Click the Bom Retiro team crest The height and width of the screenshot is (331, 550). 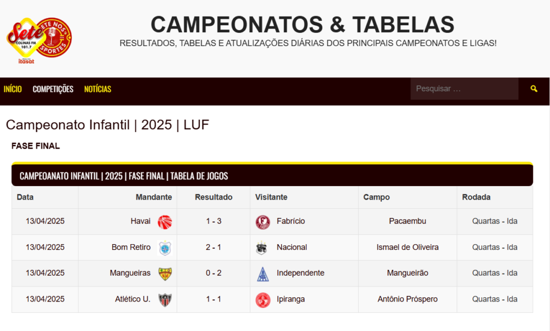pos(165,248)
